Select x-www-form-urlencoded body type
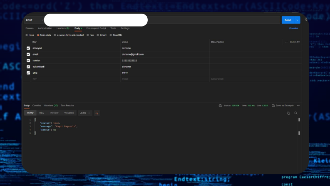 pyautogui.click(x=55, y=35)
